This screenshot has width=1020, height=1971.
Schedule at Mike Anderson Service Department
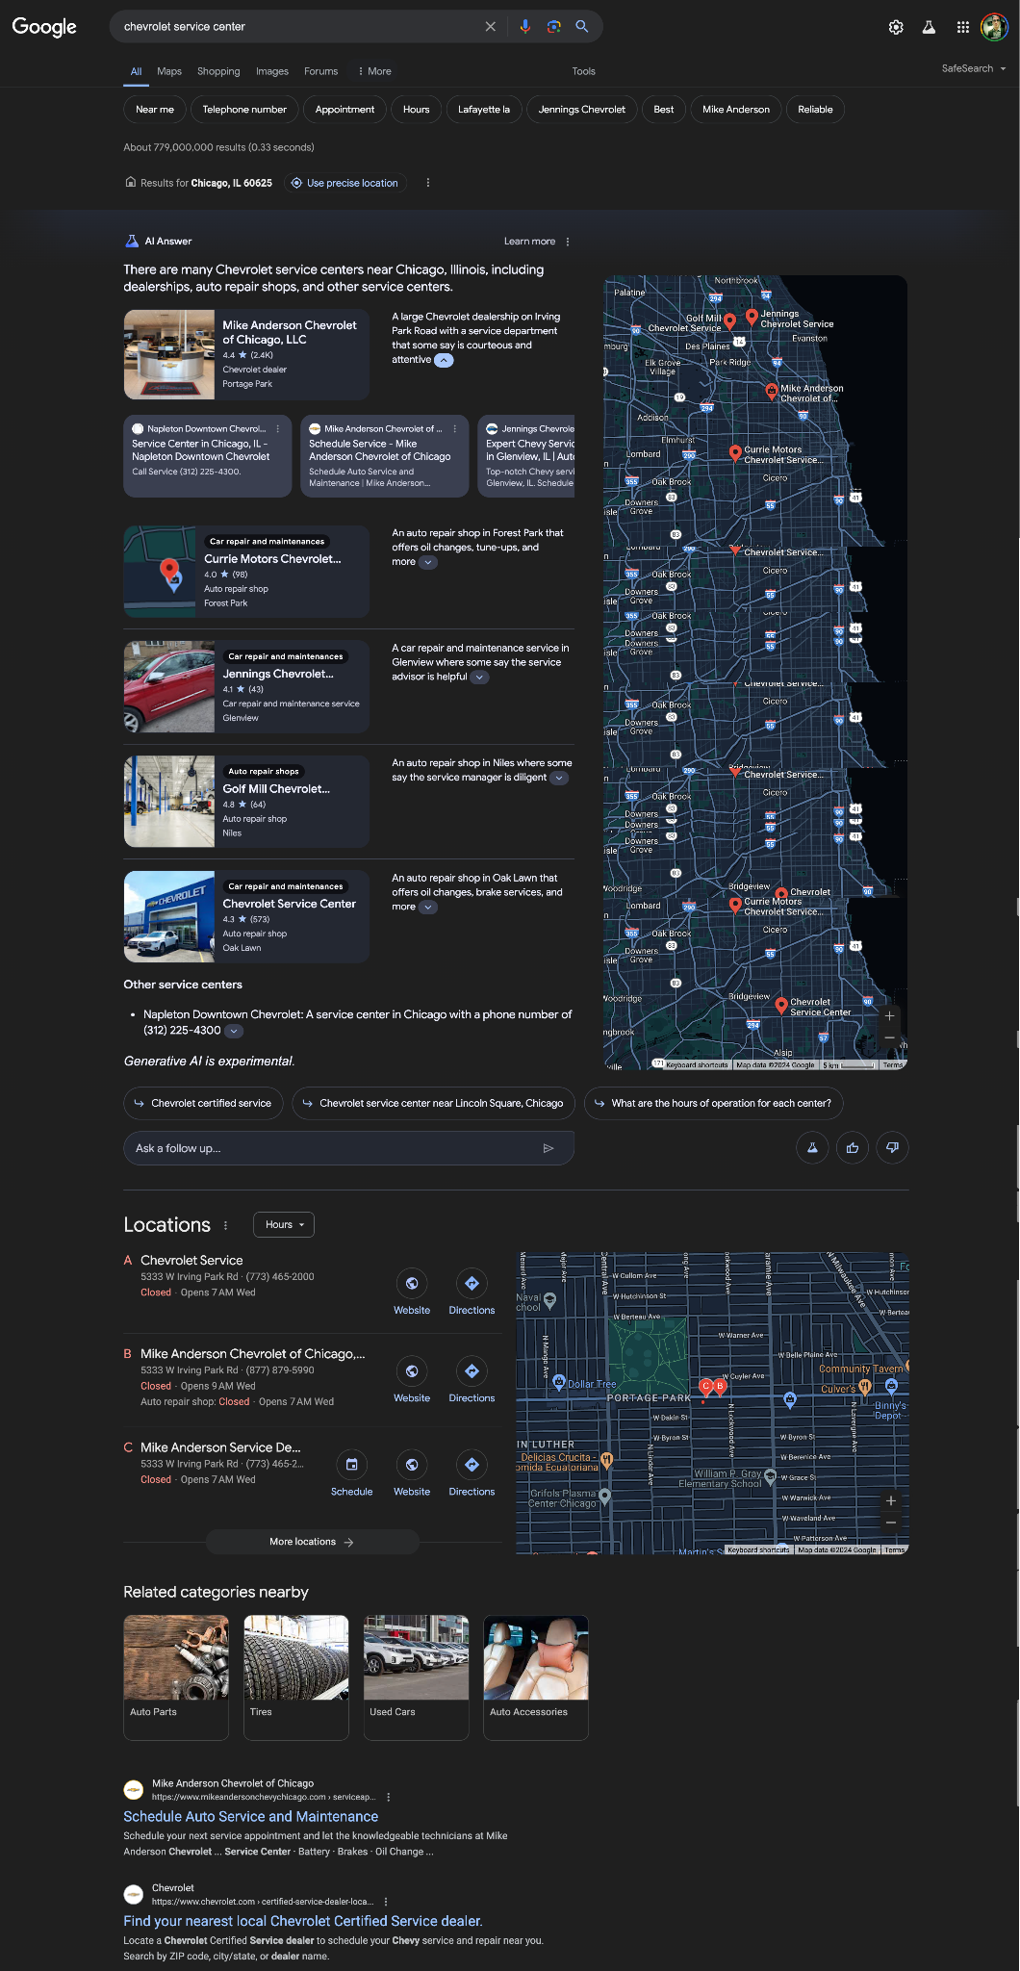click(x=352, y=1473)
